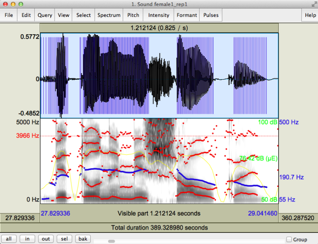Image resolution: width=318 pixels, height=244 pixels.
Task: Click the 'all' zoom button
Action: tap(9, 239)
